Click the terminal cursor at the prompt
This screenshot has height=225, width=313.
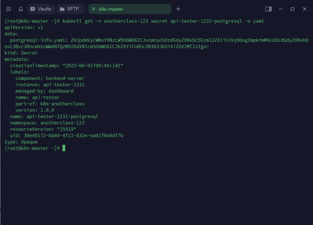64,148
